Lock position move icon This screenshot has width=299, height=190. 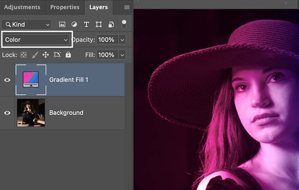[46, 55]
